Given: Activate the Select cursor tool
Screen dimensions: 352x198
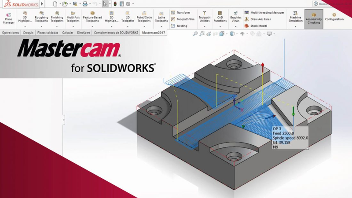Looking at the screenshot, I should click(x=105, y=4).
